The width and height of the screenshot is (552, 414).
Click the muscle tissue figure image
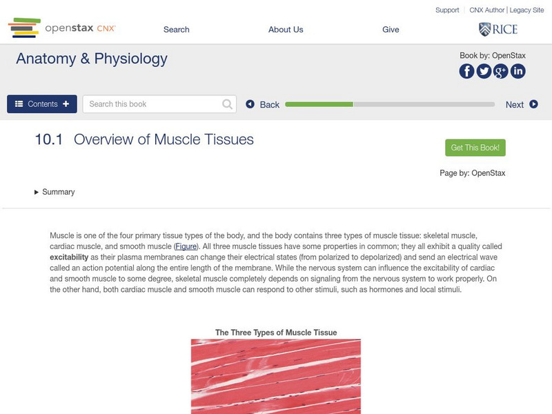click(276, 376)
